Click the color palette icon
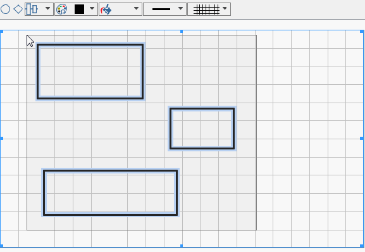 point(62,9)
